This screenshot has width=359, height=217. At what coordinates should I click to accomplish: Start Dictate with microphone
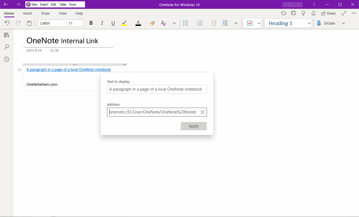pyautogui.click(x=326, y=23)
